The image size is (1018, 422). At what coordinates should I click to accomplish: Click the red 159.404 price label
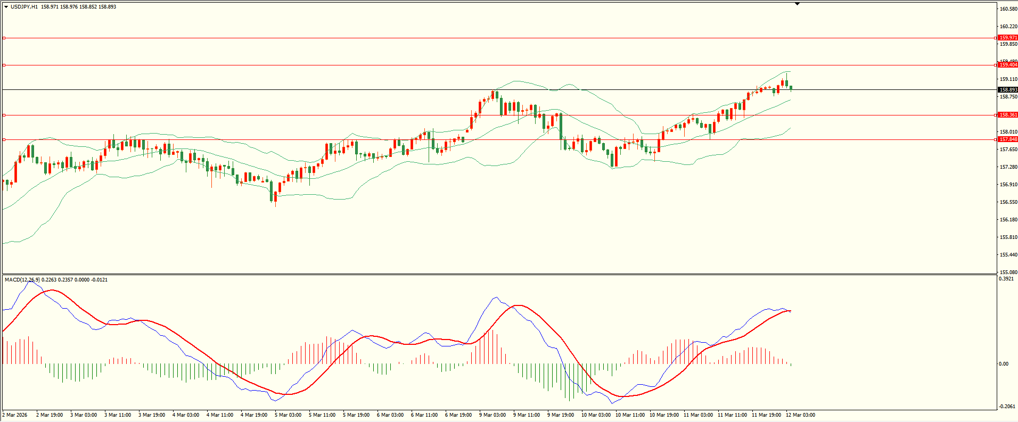click(x=1007, y=65)
